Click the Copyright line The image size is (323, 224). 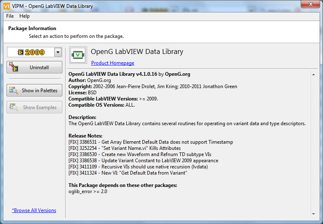(153, 86)
